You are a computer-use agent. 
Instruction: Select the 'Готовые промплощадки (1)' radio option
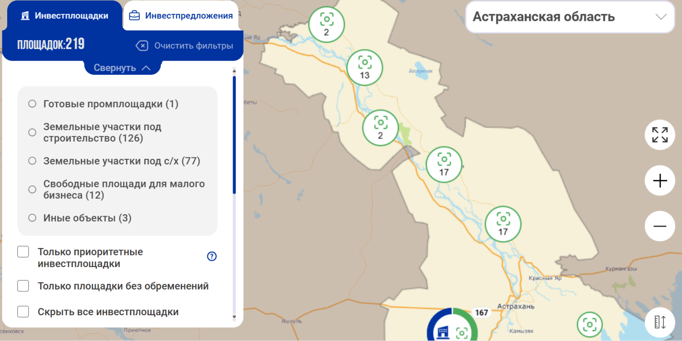[x=32, y=103]
